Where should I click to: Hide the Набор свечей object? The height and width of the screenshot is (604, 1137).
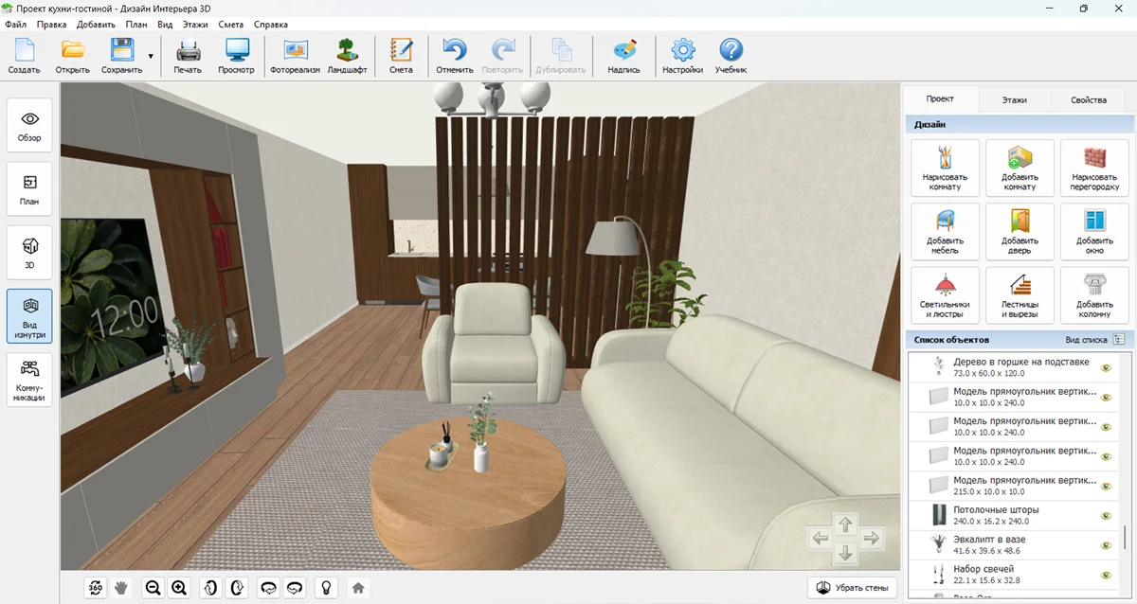(x=1106, y=575)
